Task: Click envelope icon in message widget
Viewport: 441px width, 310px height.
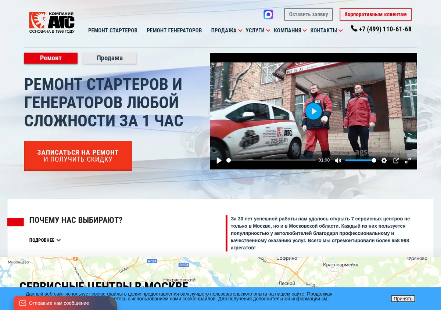Action: pos(23,303)
